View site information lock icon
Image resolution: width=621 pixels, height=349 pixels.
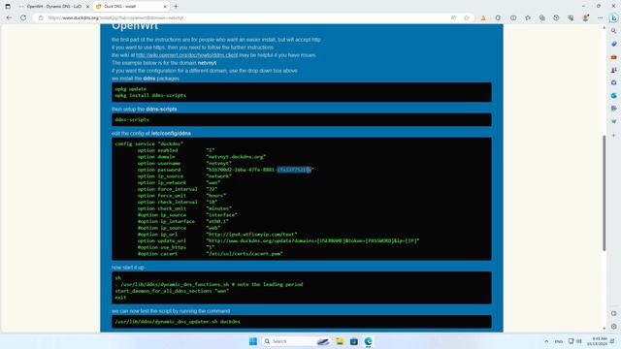41,17
